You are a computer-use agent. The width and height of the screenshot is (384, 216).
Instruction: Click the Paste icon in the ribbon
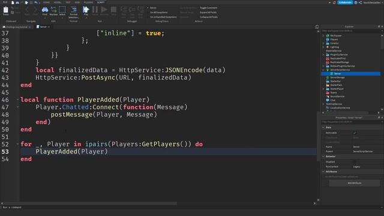[x=5, y=10]
